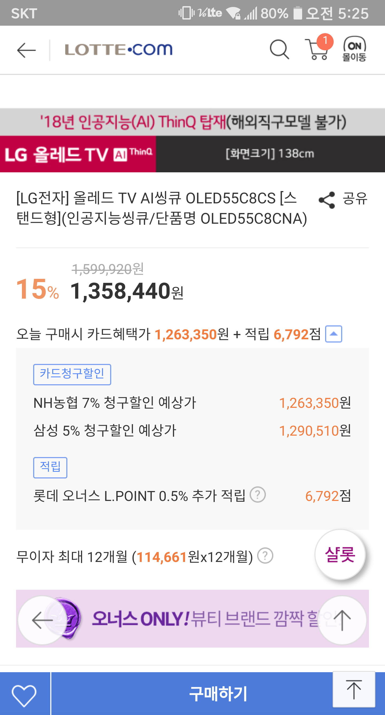Tap the share icon next to 공유
Viewport: 385px width, 715px height.
point(327,200)
